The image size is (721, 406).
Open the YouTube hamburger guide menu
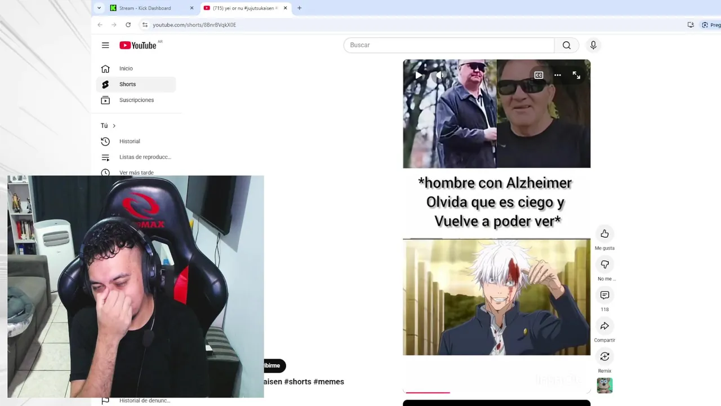point(105,45)
